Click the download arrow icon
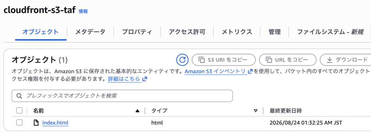The width and height of the screenshot is (371, 133). 330,60
